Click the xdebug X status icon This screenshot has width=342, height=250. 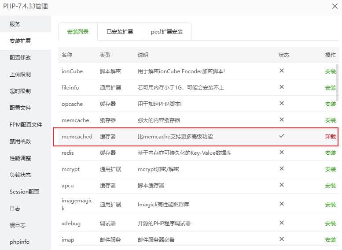click(x=282, y=223)
